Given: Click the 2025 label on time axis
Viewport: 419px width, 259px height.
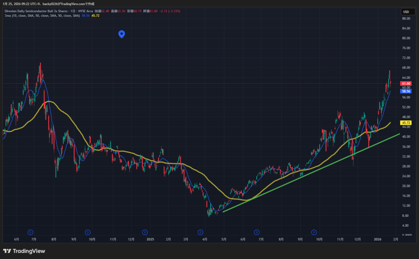Looking at the screenshot, I should 150,239.
